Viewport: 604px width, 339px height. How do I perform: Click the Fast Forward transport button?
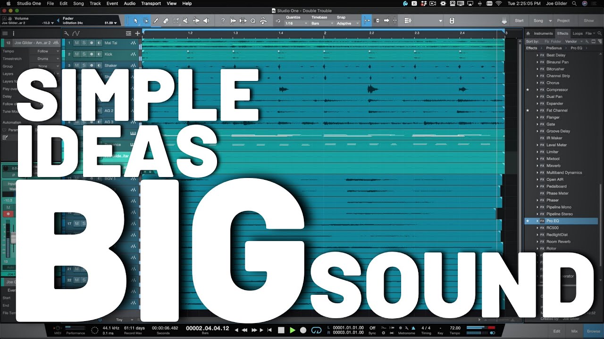coord(254,330)
